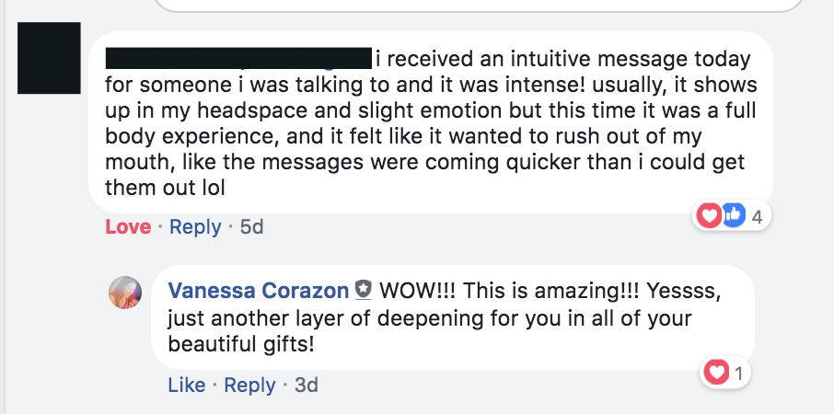The height and width of the screenshot is (414, 834).
Task: Reply to the intuitive message comment
Action: (x=195, y=227)
